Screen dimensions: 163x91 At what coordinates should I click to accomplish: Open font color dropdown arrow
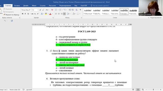[52, 14]
